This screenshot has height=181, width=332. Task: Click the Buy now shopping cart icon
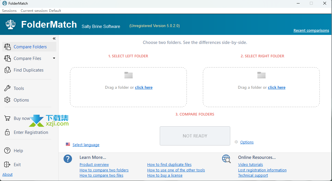tap(7, 118)
